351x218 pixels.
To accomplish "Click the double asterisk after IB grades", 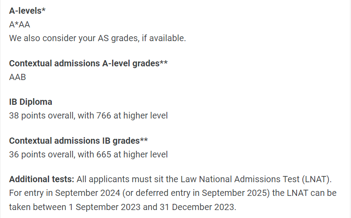I will (x=144, y=140).
